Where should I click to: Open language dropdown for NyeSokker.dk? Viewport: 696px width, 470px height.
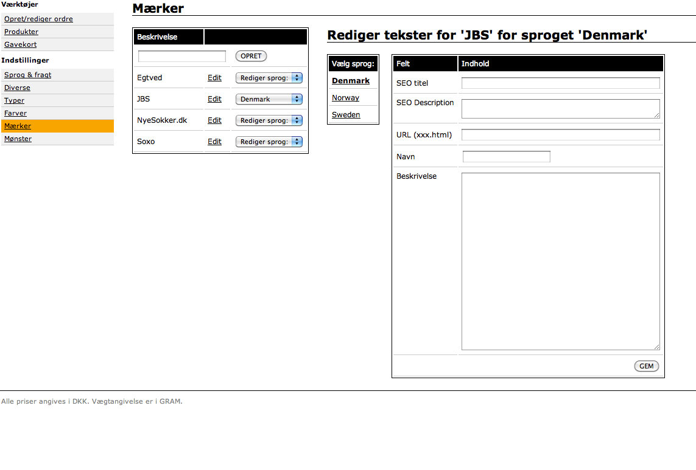click(269, 120)
